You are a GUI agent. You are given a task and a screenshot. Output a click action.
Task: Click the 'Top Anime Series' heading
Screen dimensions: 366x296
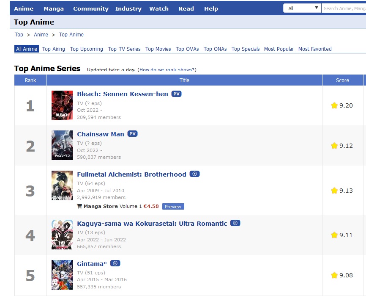tap(47, 69)
